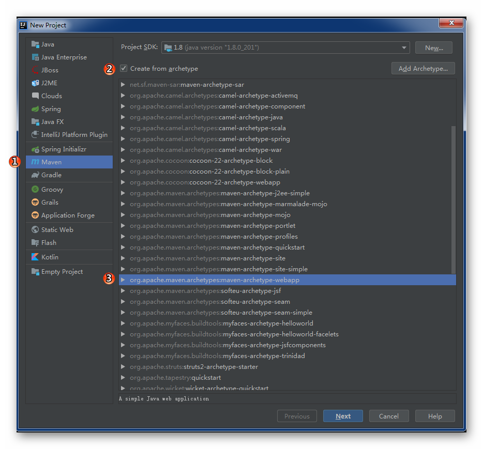Click the Add Archetype button

tap(422, 68)
